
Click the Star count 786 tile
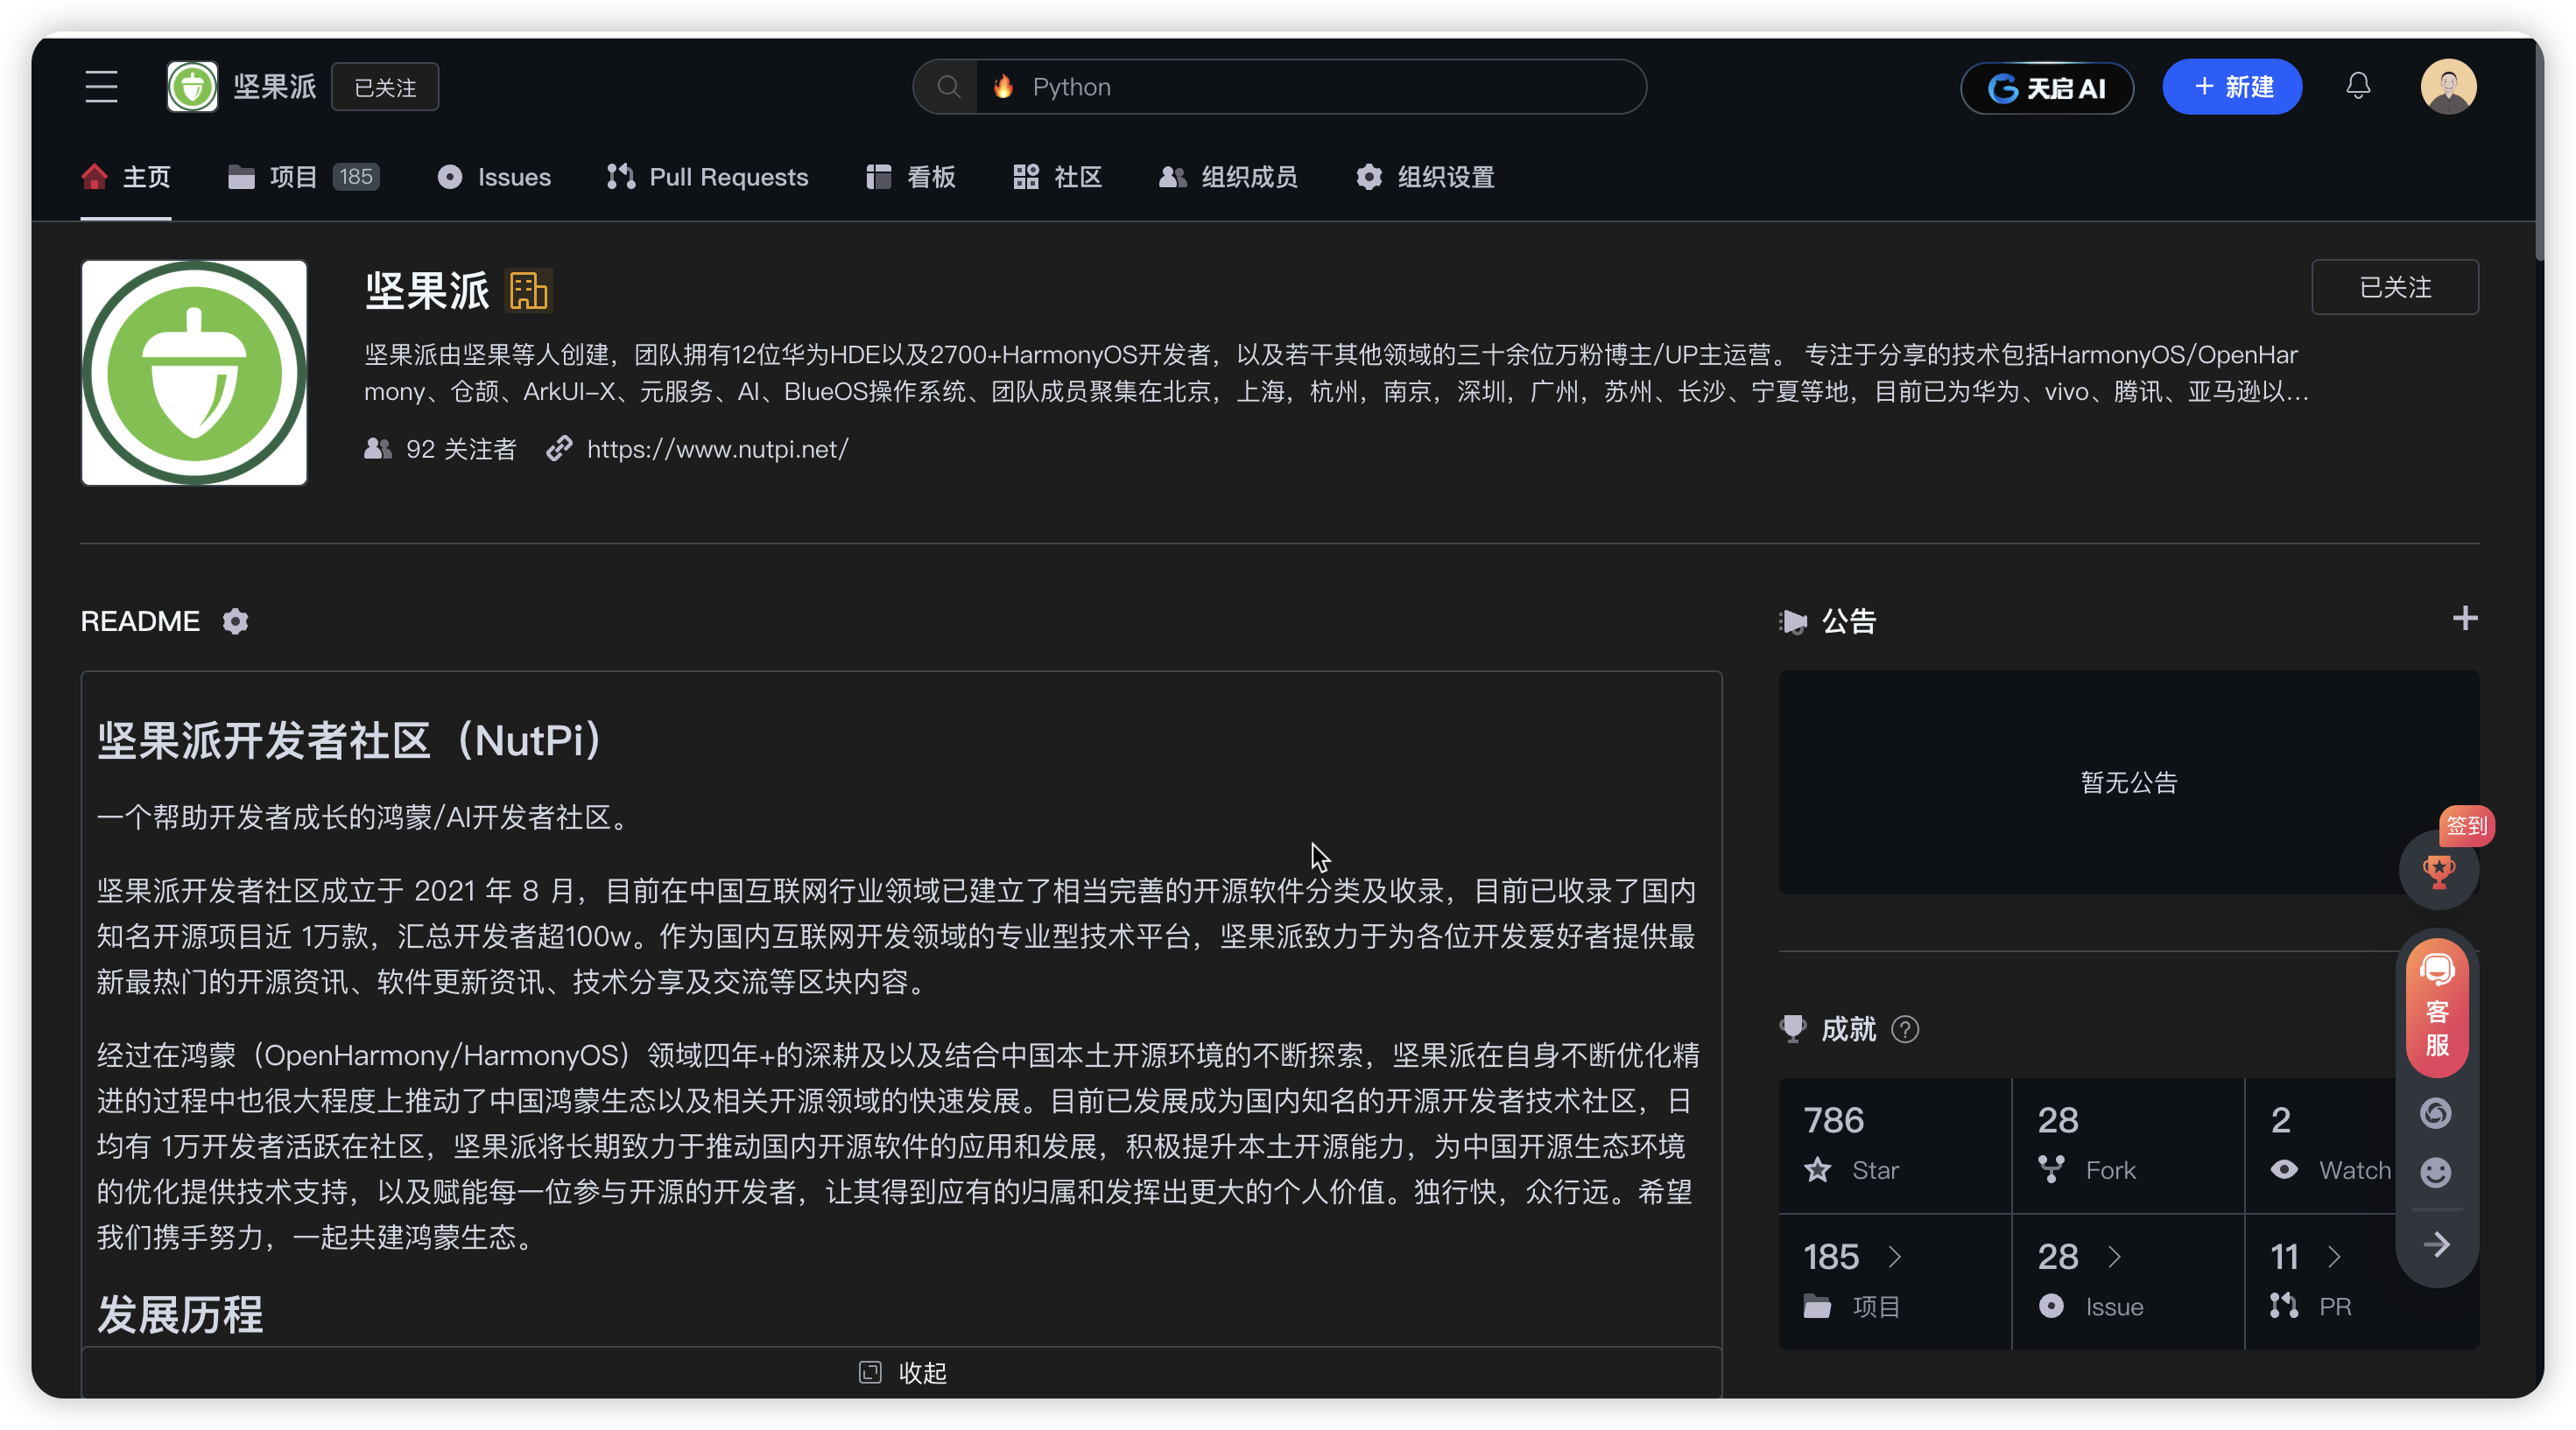click(1895, 1146)
